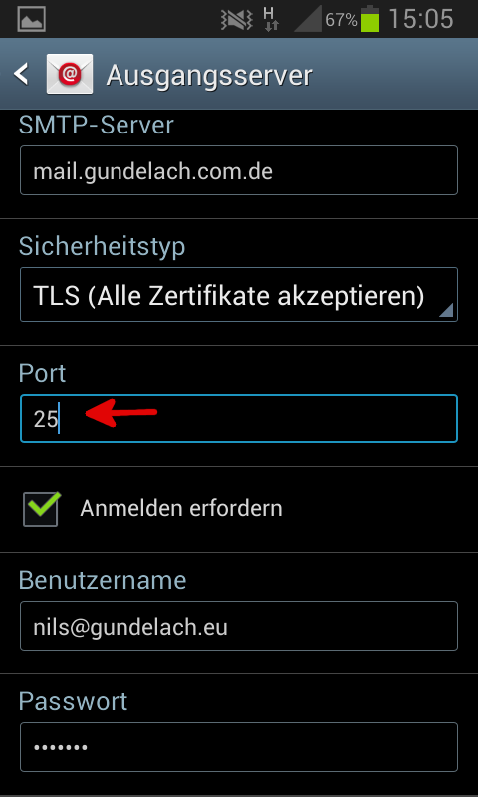
Task: Tap the Passwort input field
Action: pos(239,747)
